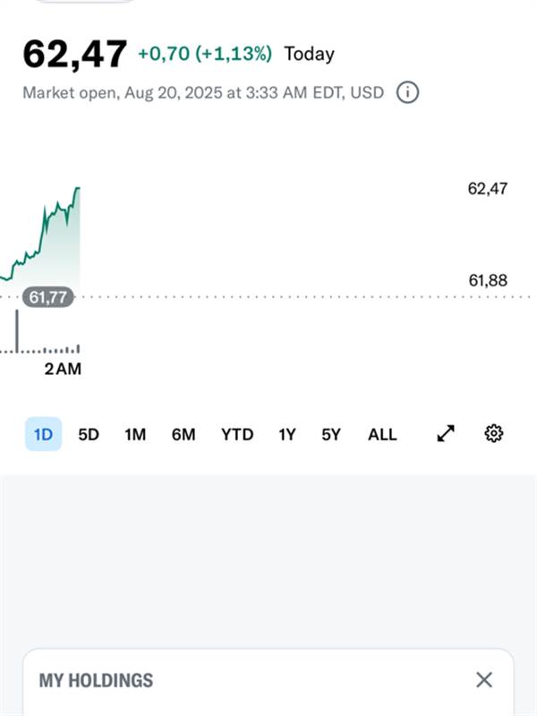Switch chart to 1M range
Image resolution: width=537 pixels, height=716 pixels.
135,434
